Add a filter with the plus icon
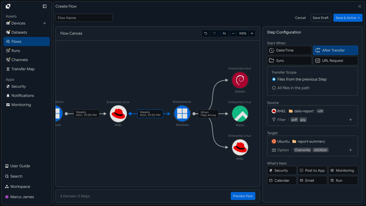Image resolution: width=366 pixels, height=206 pixels. 351,120
